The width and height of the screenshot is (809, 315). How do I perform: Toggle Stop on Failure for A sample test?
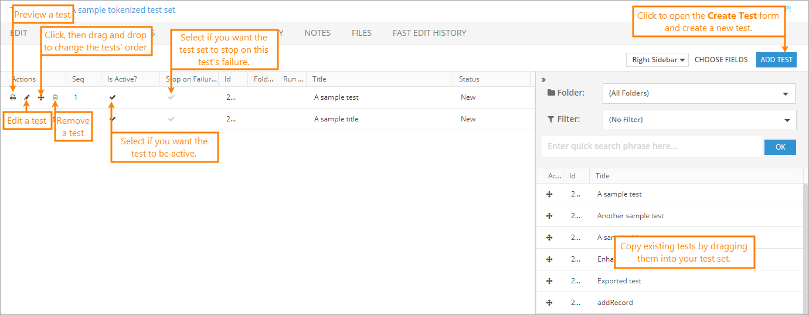(171, 97)
